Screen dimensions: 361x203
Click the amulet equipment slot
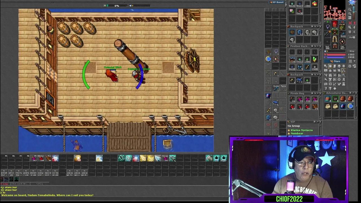[327, 27]
